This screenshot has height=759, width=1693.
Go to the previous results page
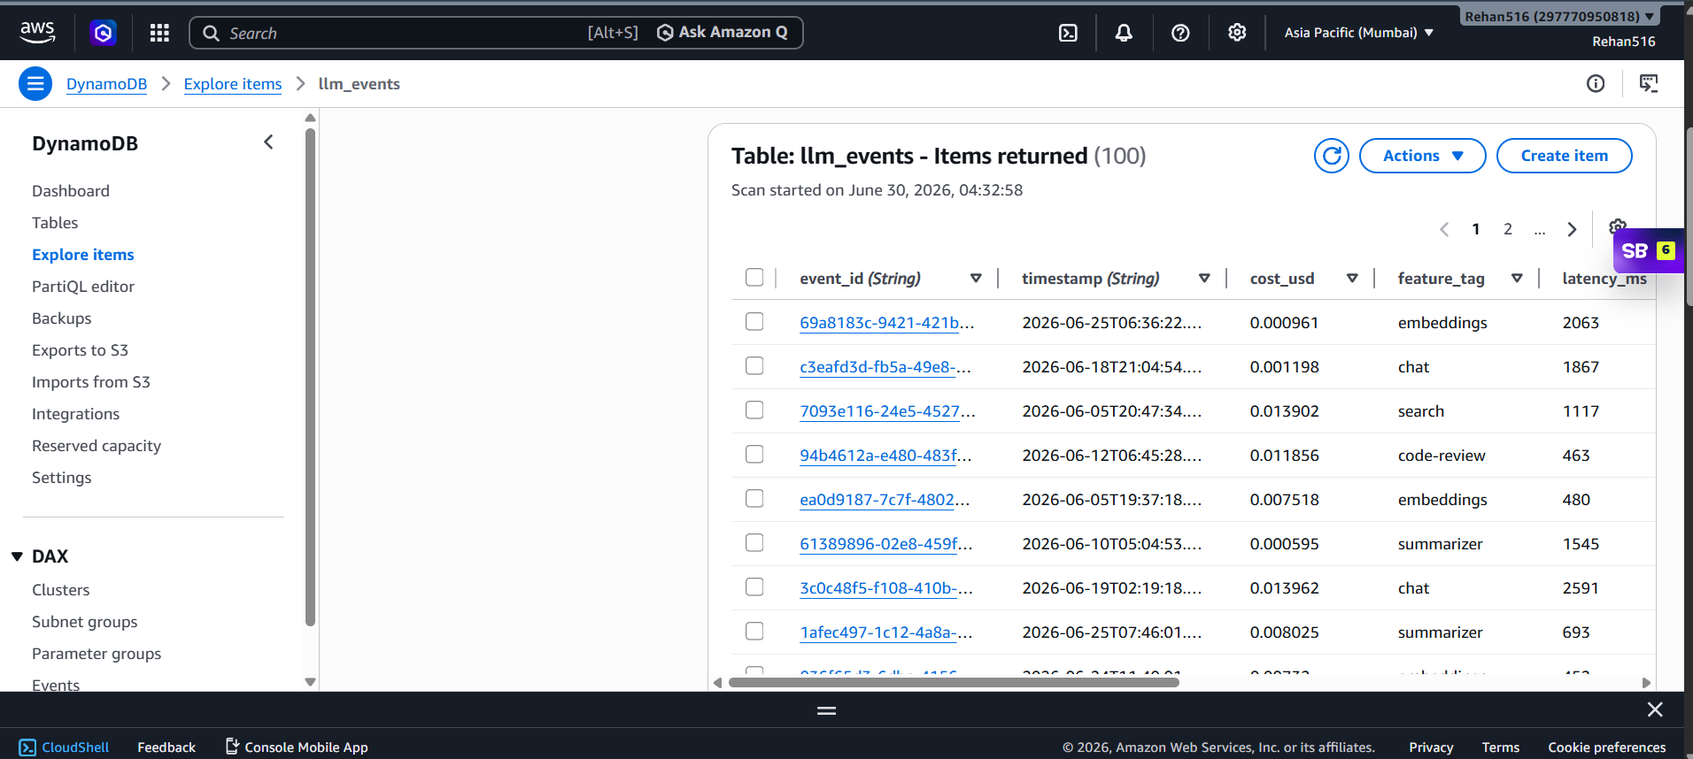[1444, 229]
